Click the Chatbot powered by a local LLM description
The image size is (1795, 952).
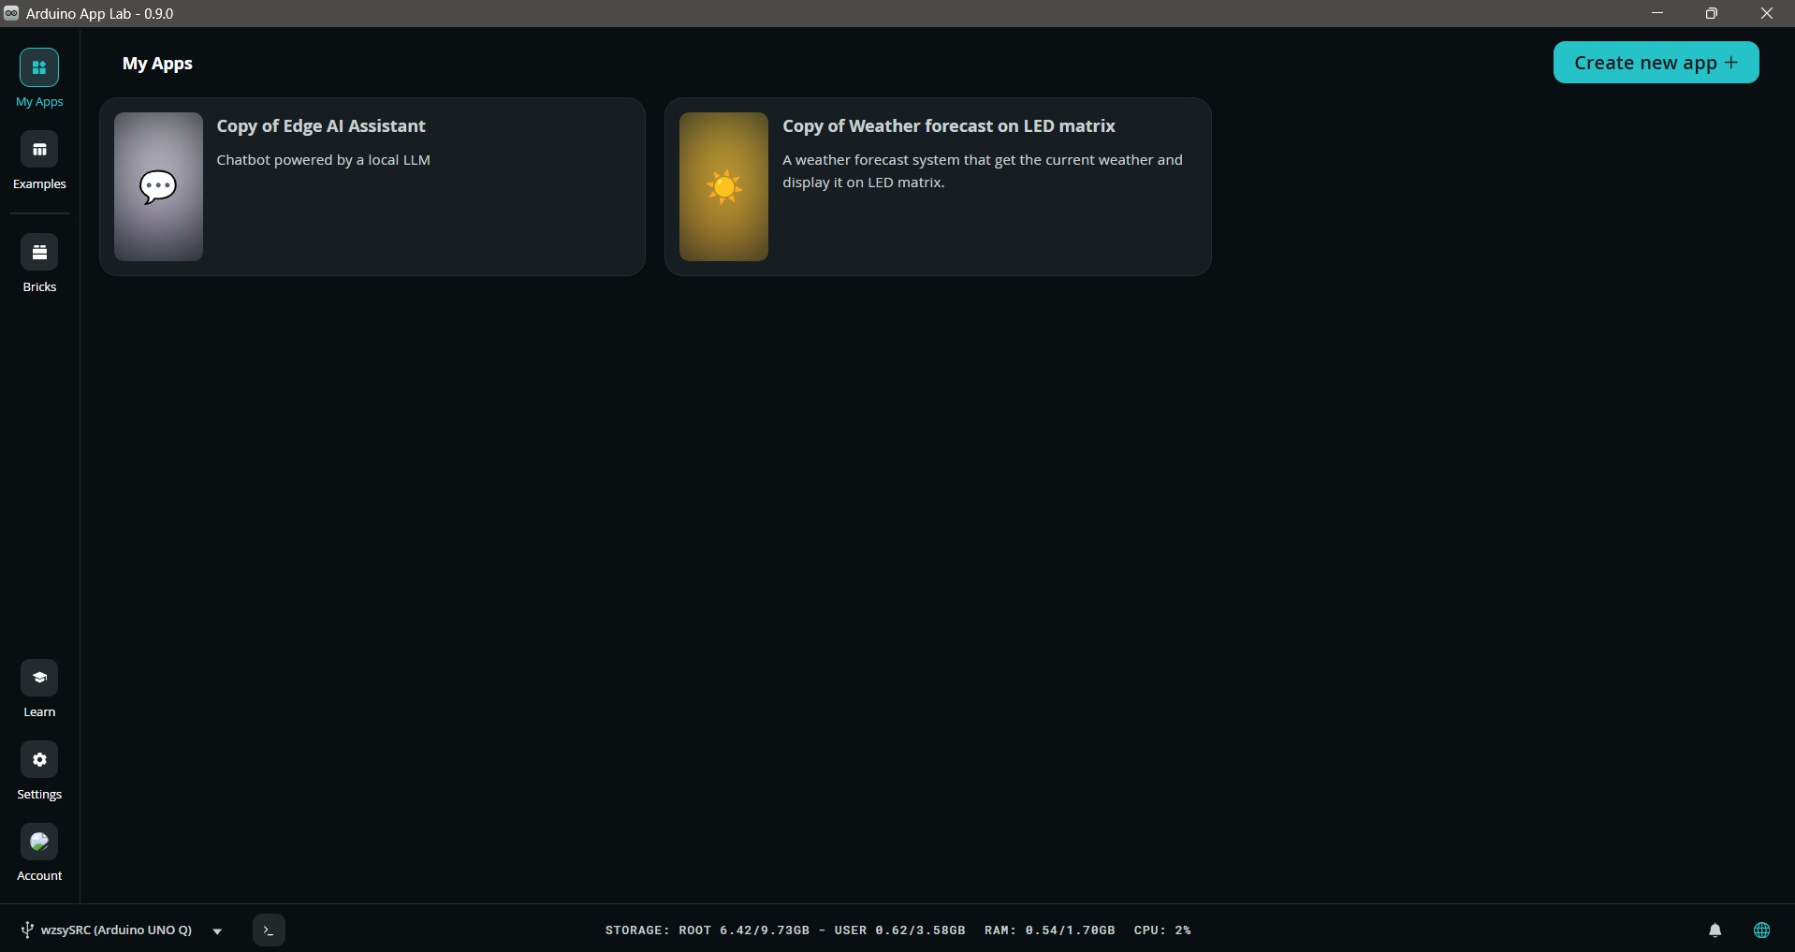tap(324, 160)
